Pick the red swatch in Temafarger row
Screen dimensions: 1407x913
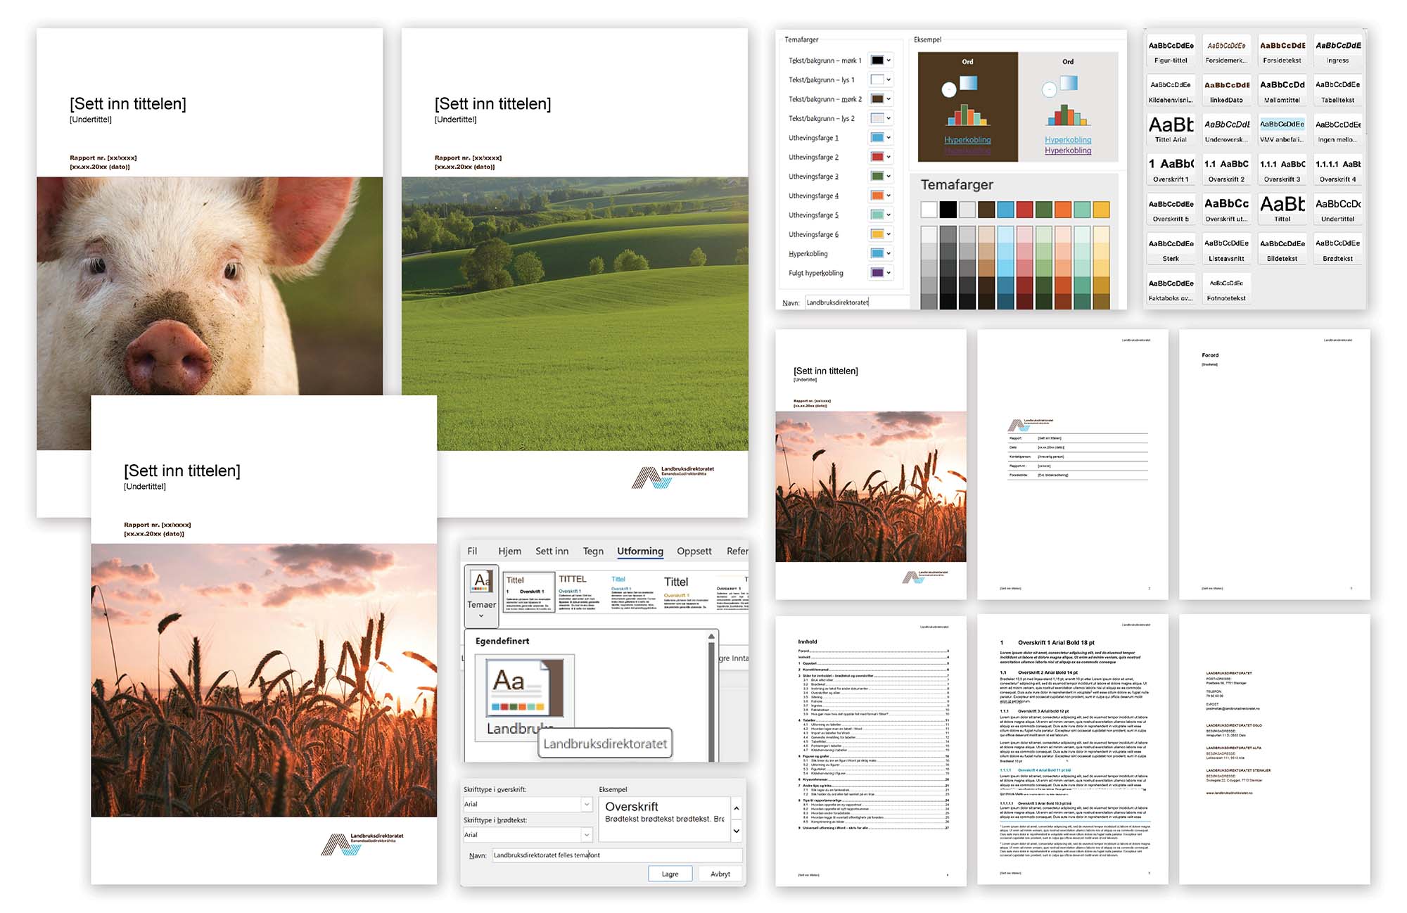tap(1024, 209)
